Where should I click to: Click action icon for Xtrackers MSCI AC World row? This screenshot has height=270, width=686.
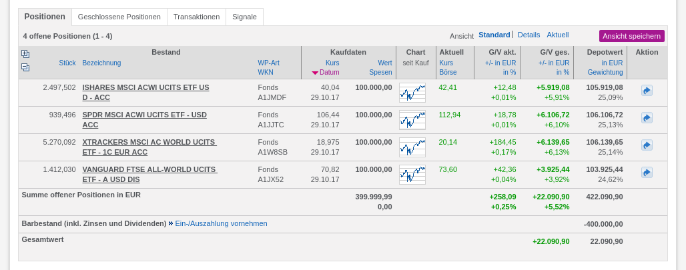coord(647,145)
